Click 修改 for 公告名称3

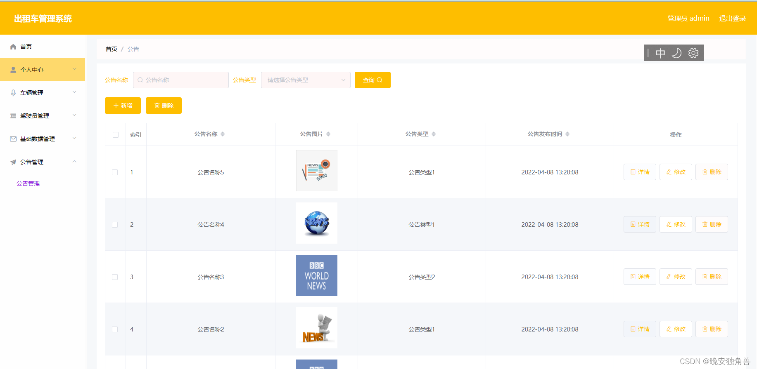pyautogui.click(x=676, y=277)
